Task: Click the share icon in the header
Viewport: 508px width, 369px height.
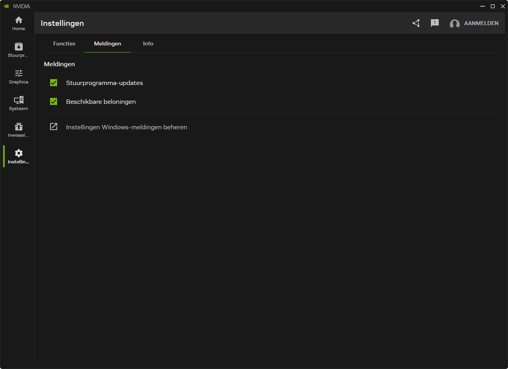Action: click(416, 23)
